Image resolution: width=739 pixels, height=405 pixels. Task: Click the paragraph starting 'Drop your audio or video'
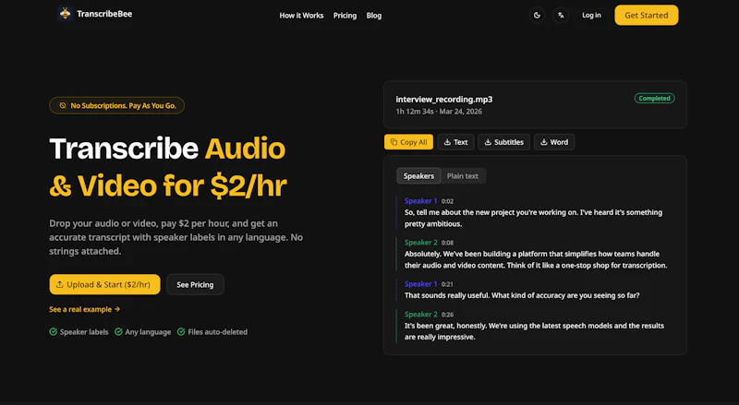click(x=176, y=237)
